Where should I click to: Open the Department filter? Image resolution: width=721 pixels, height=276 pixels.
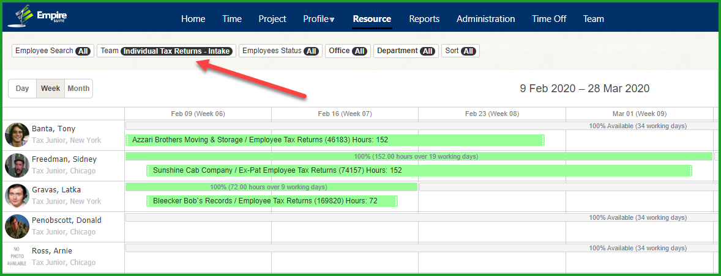[406, 51]
